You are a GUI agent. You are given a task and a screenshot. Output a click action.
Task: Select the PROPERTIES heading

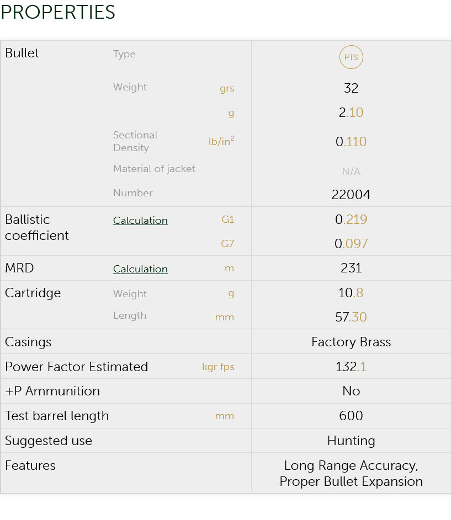point(58,12)
